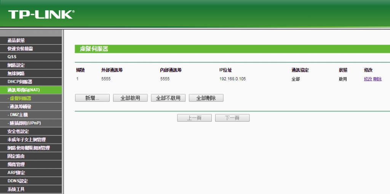Click IP address 192.168.0.105 cell
Viewport: 390px width, 194px height.
click(x=233, y=79)
